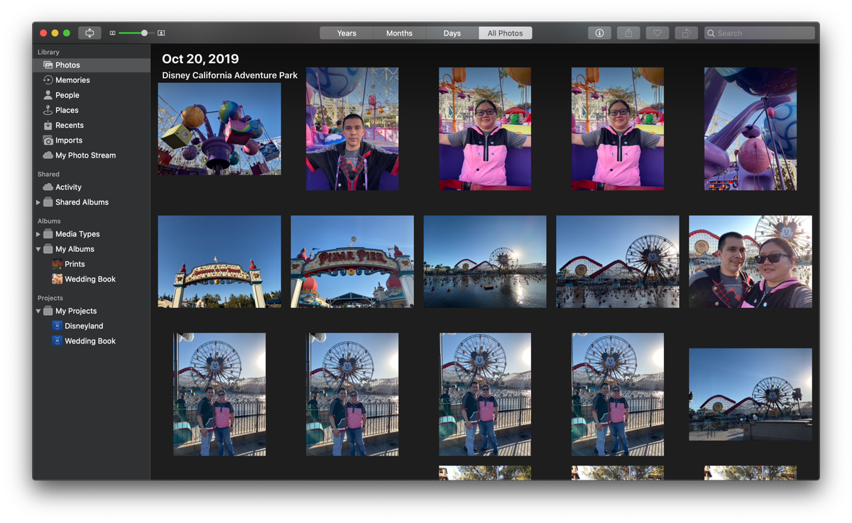
Task: Switch to the Months view tab
Action: (399, 33)
